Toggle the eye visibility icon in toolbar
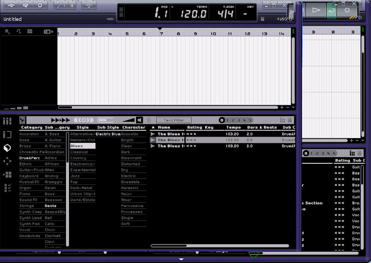Viewport: 371px width, 263px height. (x=73, y=6)
